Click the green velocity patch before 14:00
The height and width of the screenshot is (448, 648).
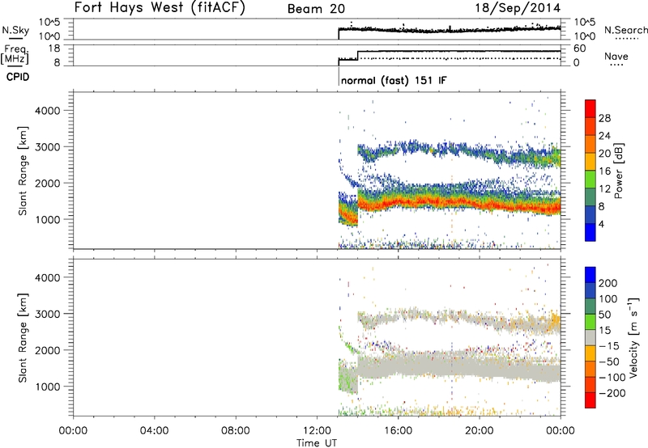coord(348,378)
